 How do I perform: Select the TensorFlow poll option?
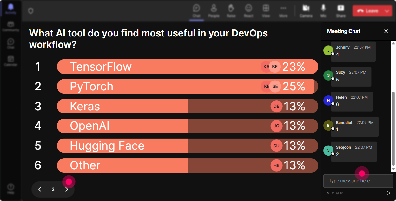[188, 67]
